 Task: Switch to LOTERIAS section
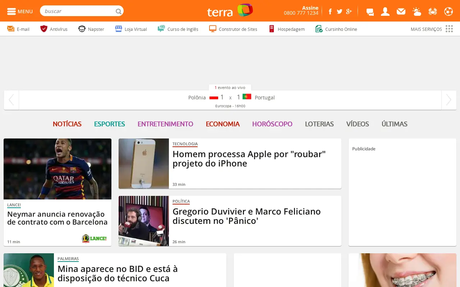click(319, 124)
